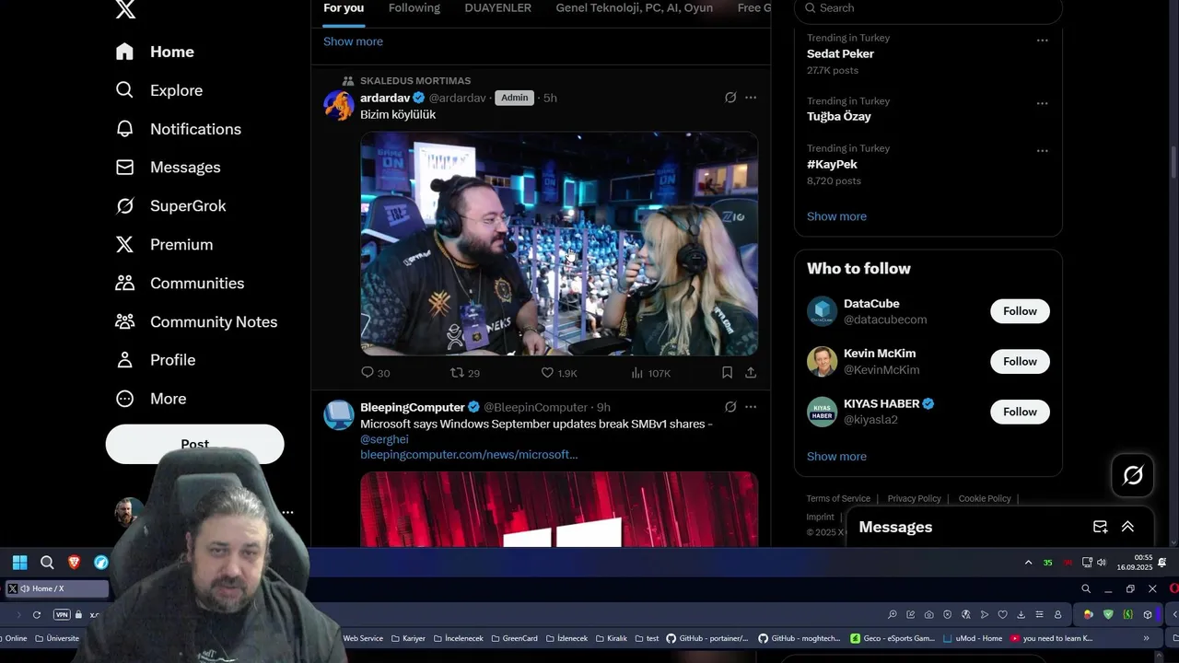This screenshot has height=663, width=1179.
Task: Show hidden system tray icons
Action: click(x=1028, y=563)
